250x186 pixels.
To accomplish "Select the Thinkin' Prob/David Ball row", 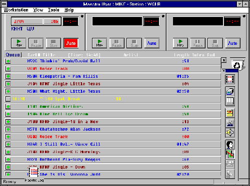I will pos(113,61).
